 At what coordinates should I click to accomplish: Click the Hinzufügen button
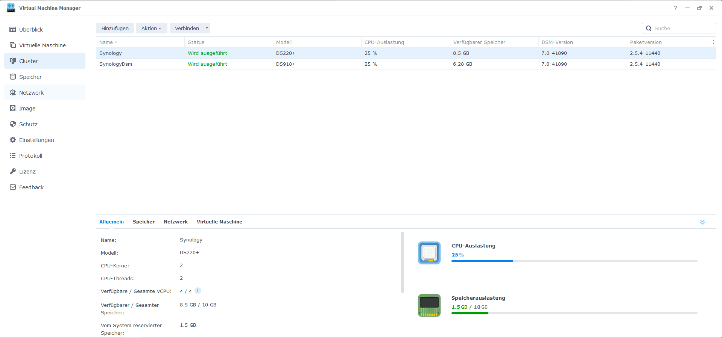(x=115, y=28)
